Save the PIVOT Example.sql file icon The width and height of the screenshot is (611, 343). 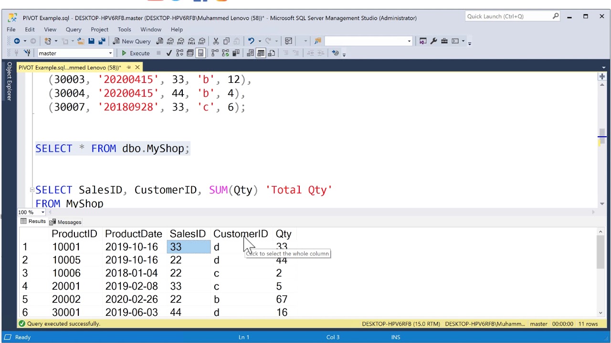(x=91, y=41)
